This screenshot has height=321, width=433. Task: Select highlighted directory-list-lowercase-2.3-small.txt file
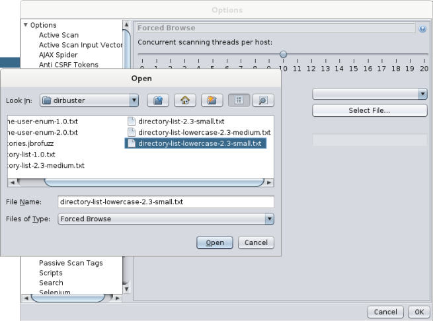pos(199,143)
